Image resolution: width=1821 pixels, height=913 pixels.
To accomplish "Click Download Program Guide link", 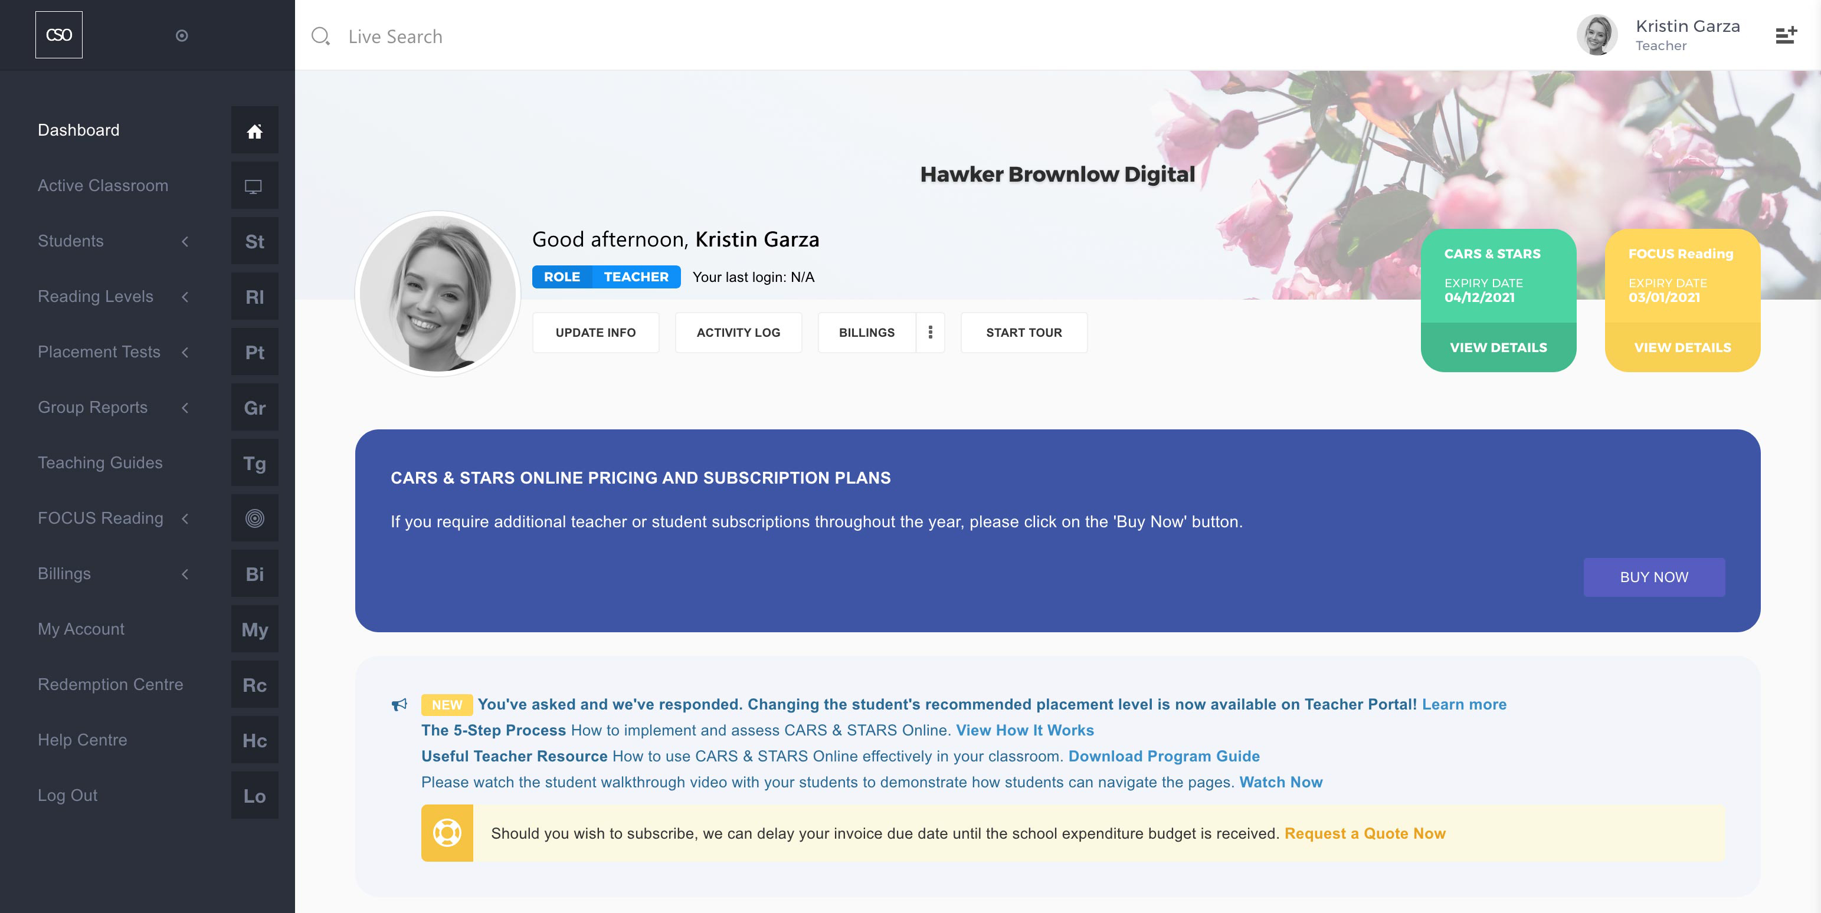I will tap(1164, 756).
